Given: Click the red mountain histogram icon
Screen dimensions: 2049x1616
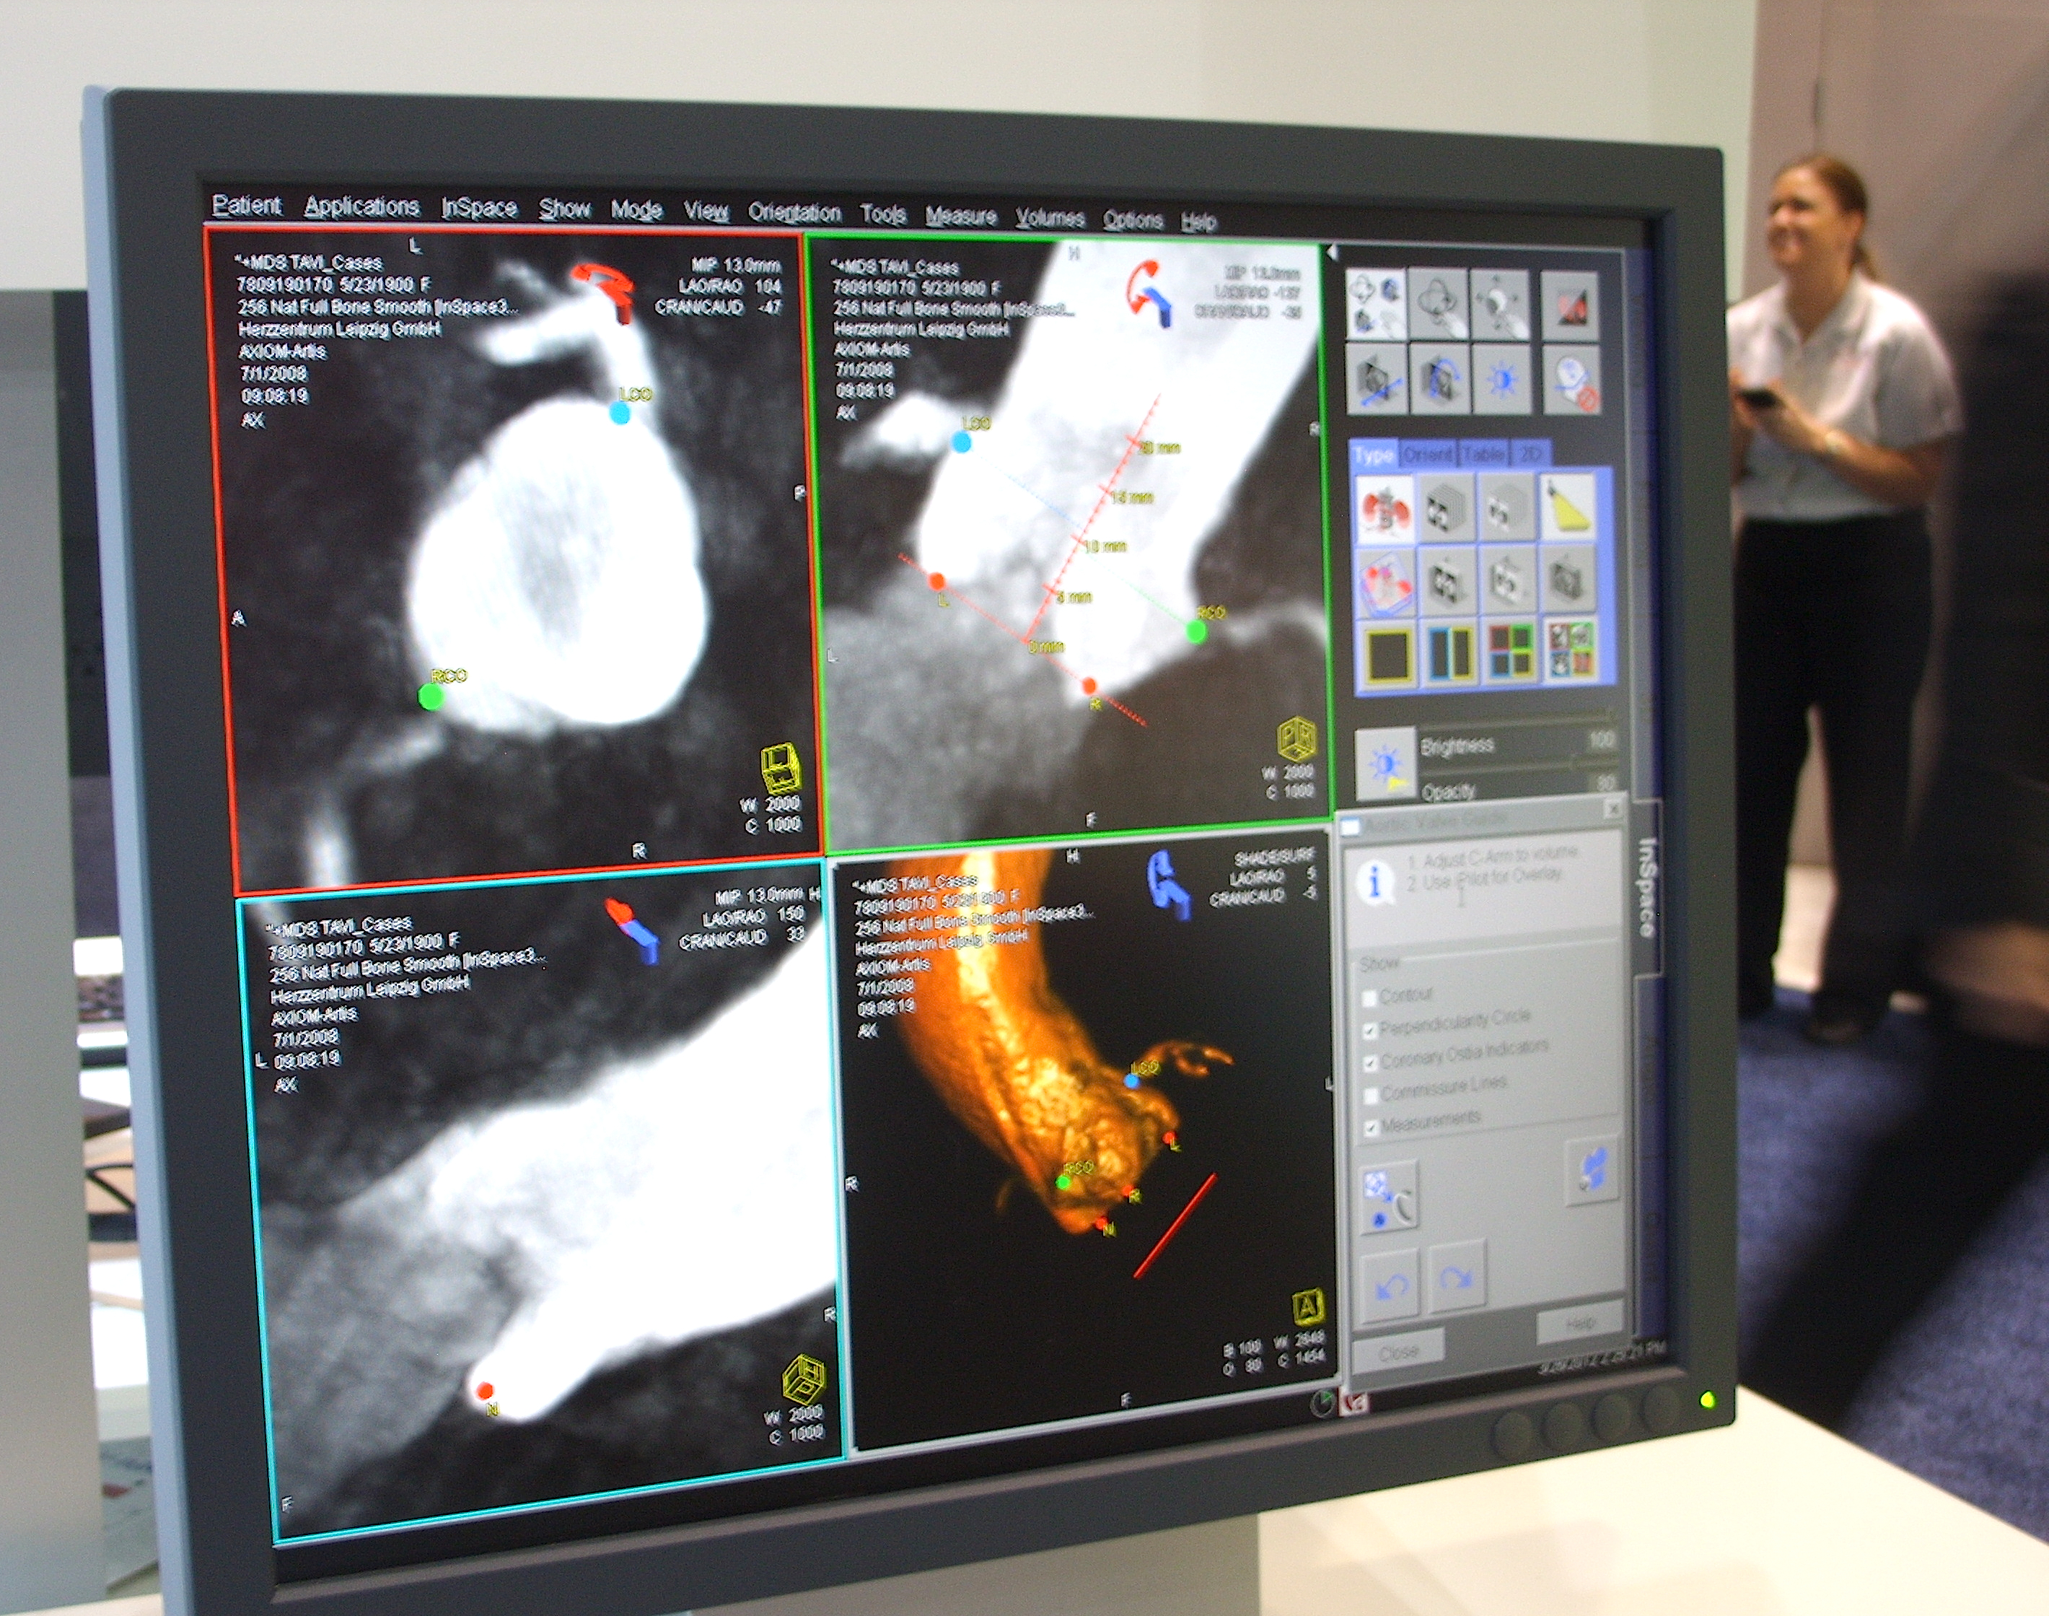Looking at the screenshot, I should coord(1570,305).
